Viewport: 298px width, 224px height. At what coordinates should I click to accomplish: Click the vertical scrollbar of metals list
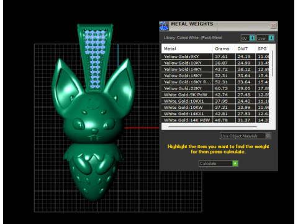point(273,63)
